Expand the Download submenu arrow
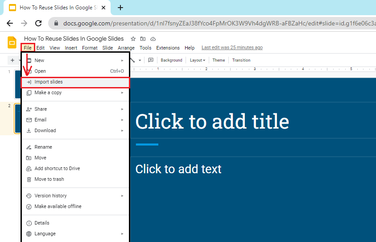Image resolution: width=376 pixels, height=242 pixels. [122, 131]
